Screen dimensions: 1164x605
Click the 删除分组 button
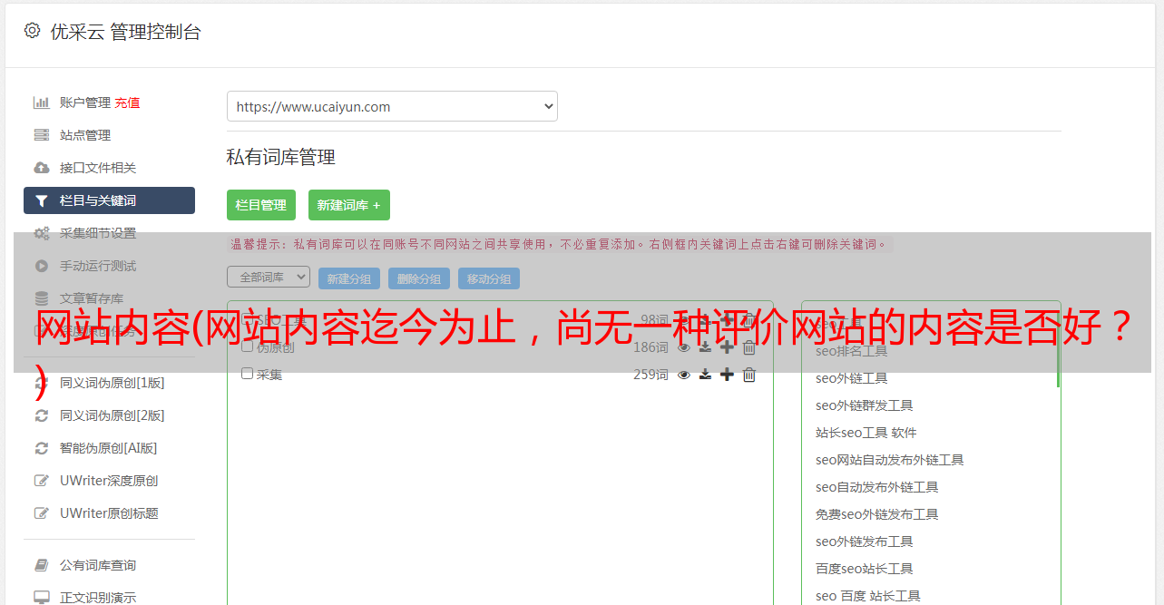pos(419,278)
